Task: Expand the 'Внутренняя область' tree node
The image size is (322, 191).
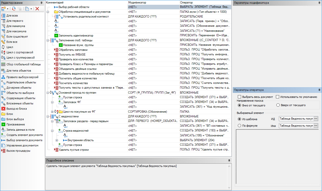Action: point(57,140)
